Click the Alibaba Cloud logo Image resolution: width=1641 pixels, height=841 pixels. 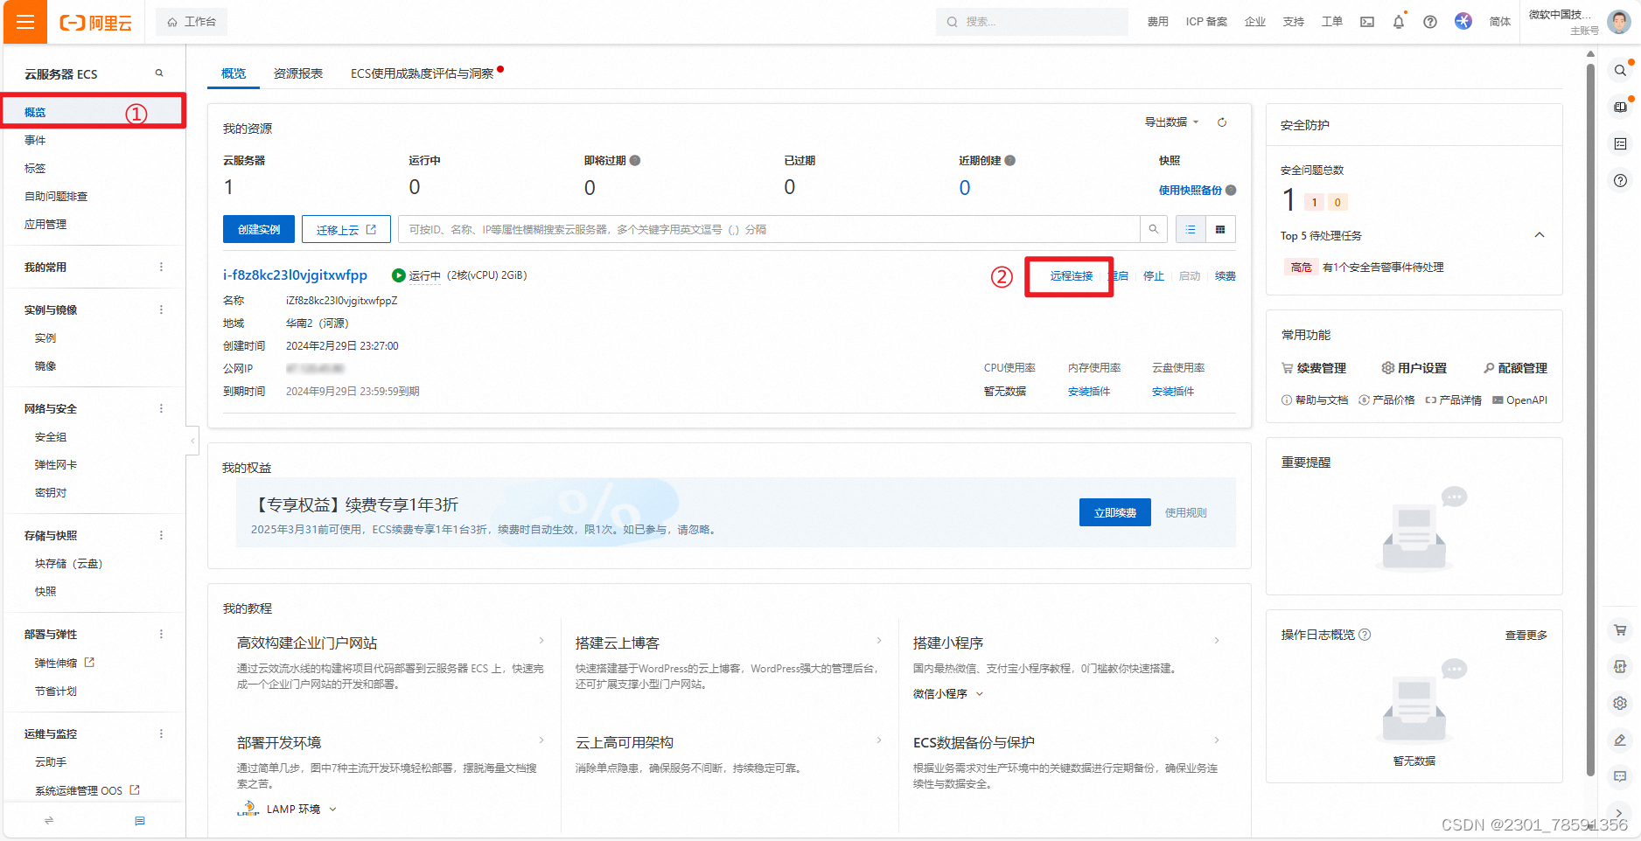pyautogui.click(x=96, y=23)
